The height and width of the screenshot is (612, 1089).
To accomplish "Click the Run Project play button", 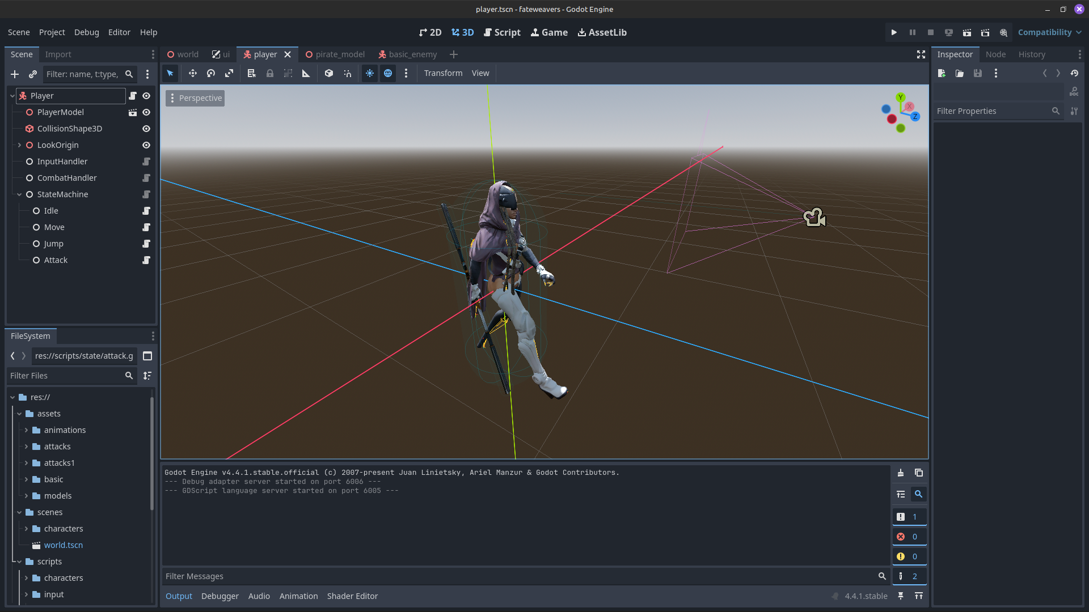I will point(894,32).
